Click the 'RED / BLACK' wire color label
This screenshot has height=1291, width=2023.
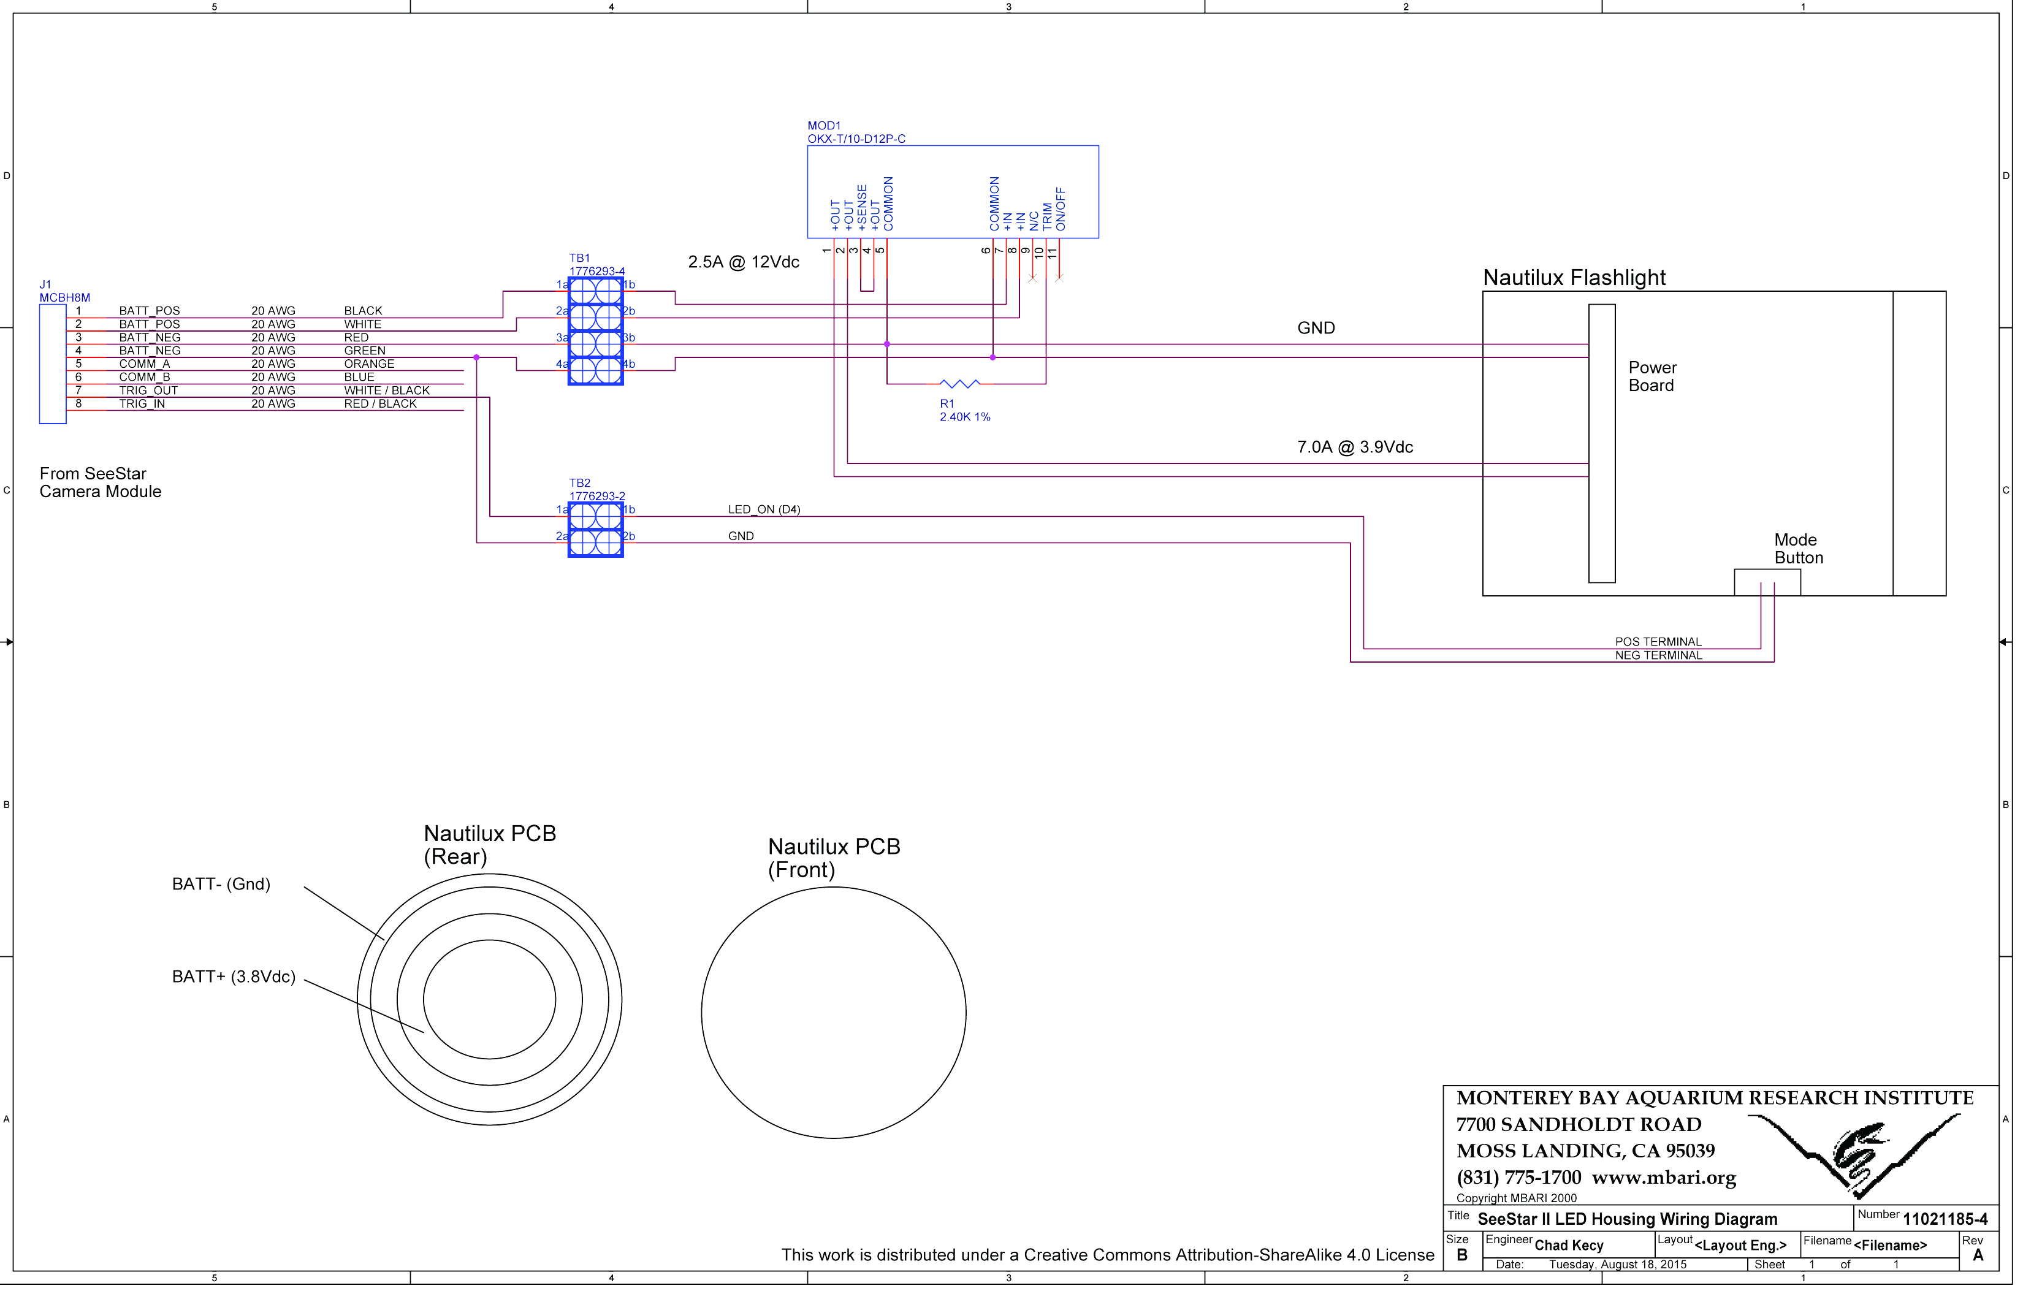[x=381, y=404]
